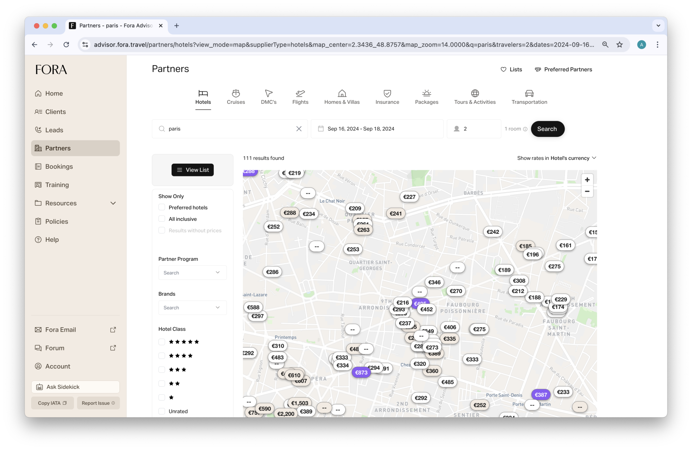The height and width of the screenshot is (450, 692).
Task: Open the Homes & Villas section
Action: click(342, 97)
